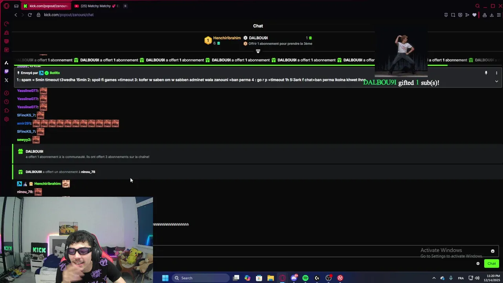
Task: Click the amir291 username
Action: pyautogui.click(x=24, y=123)
